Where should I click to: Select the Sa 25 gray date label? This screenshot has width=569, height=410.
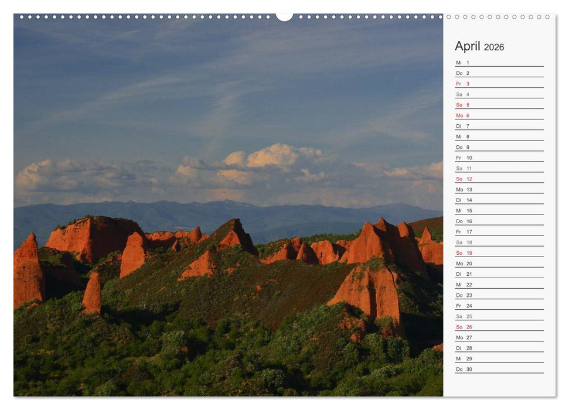(x=463, y=316)
